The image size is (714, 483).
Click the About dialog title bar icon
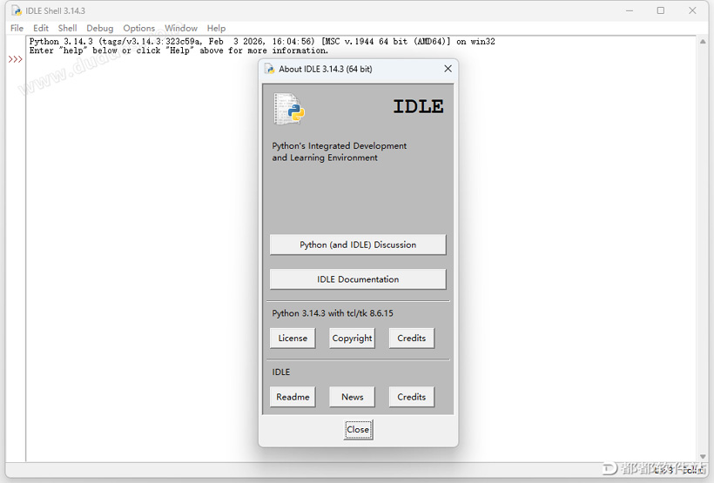coord(270,70)
